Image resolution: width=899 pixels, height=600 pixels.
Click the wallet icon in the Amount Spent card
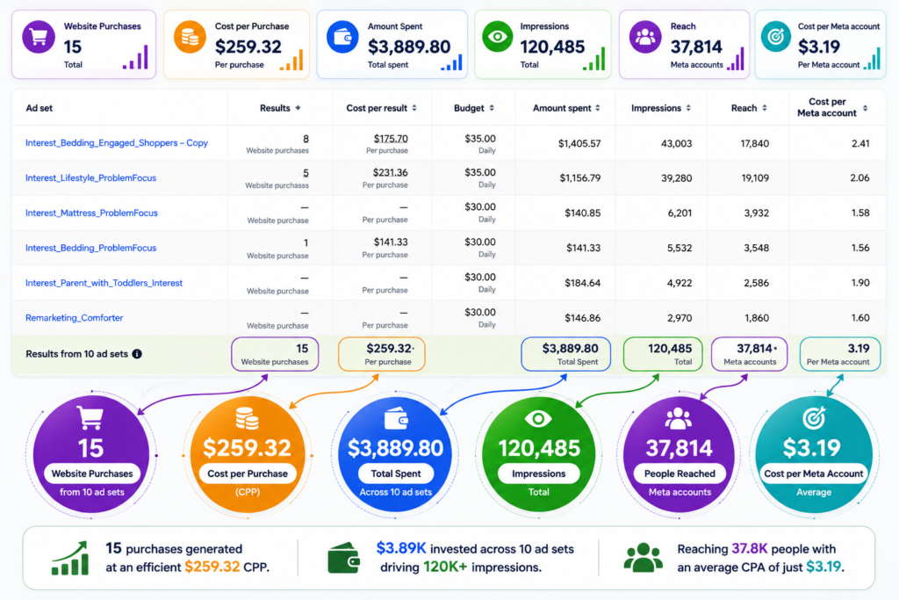342,37
